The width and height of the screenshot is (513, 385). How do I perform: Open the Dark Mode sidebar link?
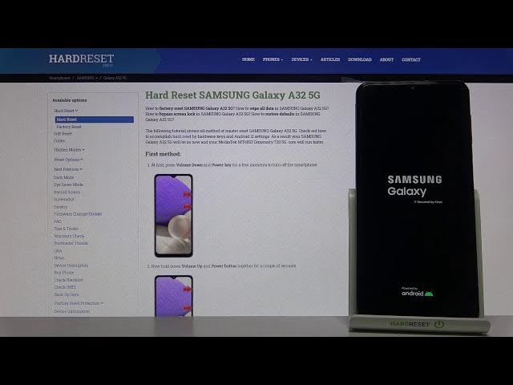pyautogui.click(x=63, y=177)
